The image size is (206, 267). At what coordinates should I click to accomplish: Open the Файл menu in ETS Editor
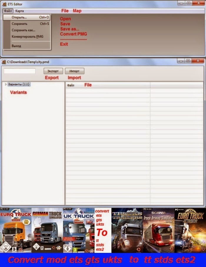(x=8, y=11)
